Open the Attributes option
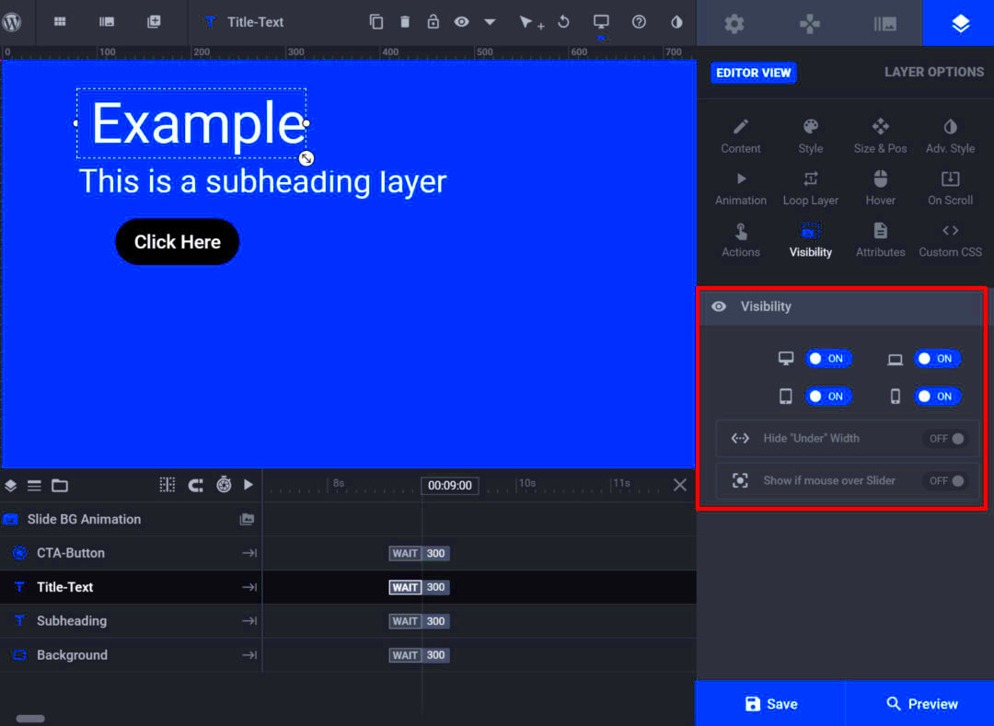 (880, 240)
